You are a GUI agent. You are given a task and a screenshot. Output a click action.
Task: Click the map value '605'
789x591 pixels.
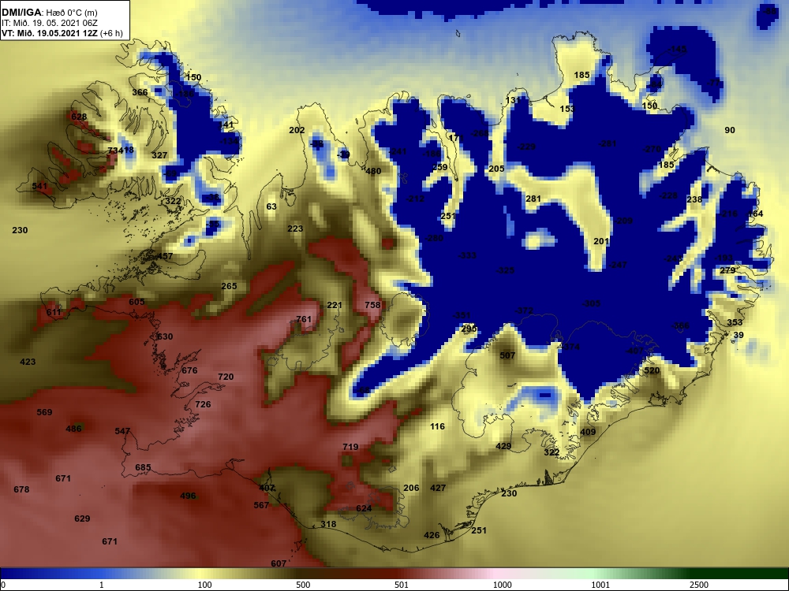(136, 302)
